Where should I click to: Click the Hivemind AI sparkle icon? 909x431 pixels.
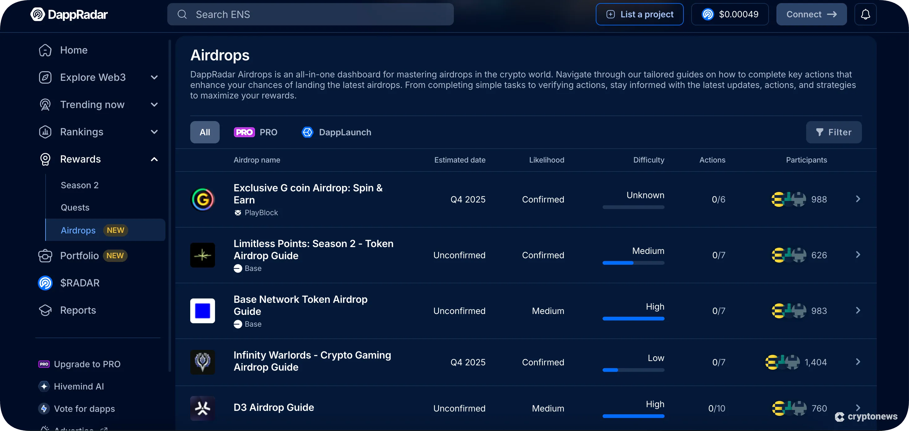click(x=44, y=386)
